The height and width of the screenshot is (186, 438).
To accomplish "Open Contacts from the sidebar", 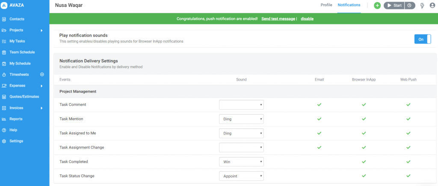I will click(x=17, y=19).
